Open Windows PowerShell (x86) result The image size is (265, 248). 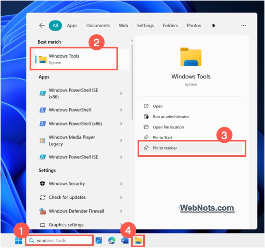81,124
